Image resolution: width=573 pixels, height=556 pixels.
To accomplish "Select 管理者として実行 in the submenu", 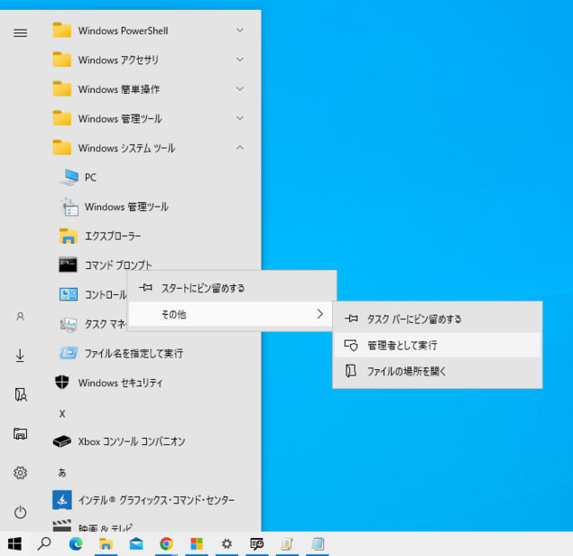I will pyautogui.click(x=402, y=345).
